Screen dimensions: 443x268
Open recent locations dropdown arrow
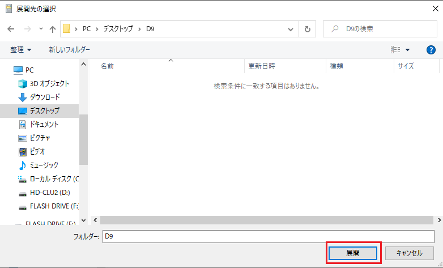tap(41, 29)
